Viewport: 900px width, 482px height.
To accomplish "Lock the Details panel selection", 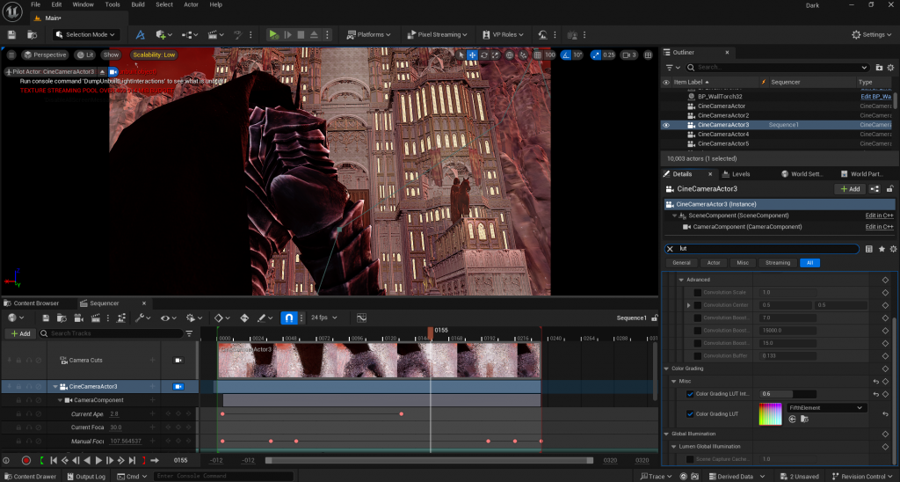I will (x=889, y=189).
